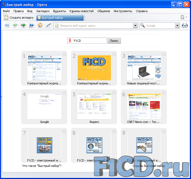This screenshot has width=191, height=179.
Task: Click the Opera logo in the title bar
Action: tap(4, 5)
